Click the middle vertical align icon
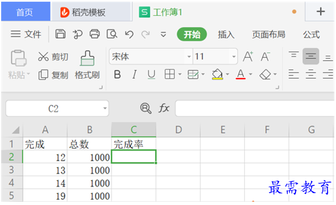The height and width of the screenshot is (205, 336). pyautogui.click(x=310, y=56)
